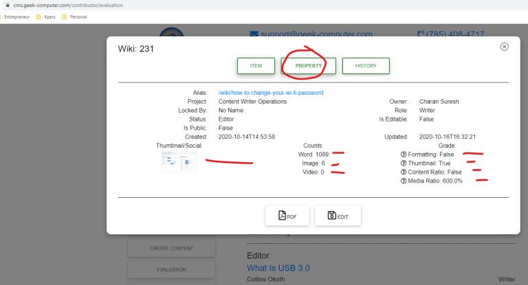Screen dimensions: 528x285
Task: Click the 'Wiki: 231' dialog title
Action: [135, 49]
